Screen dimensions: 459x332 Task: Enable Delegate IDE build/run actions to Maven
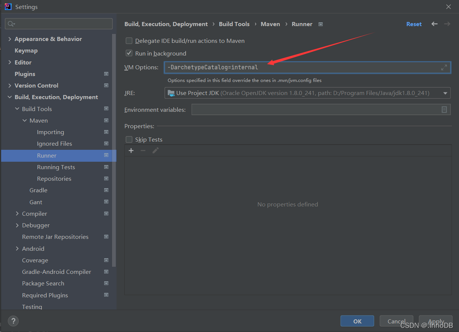click(x=129, y=41)
